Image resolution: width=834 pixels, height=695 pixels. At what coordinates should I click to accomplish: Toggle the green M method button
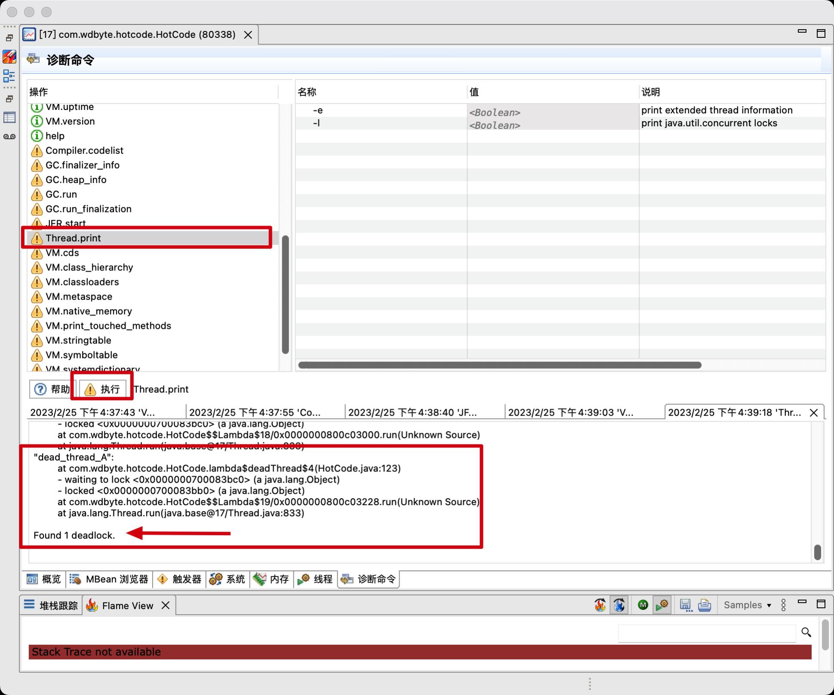[643, 605]
